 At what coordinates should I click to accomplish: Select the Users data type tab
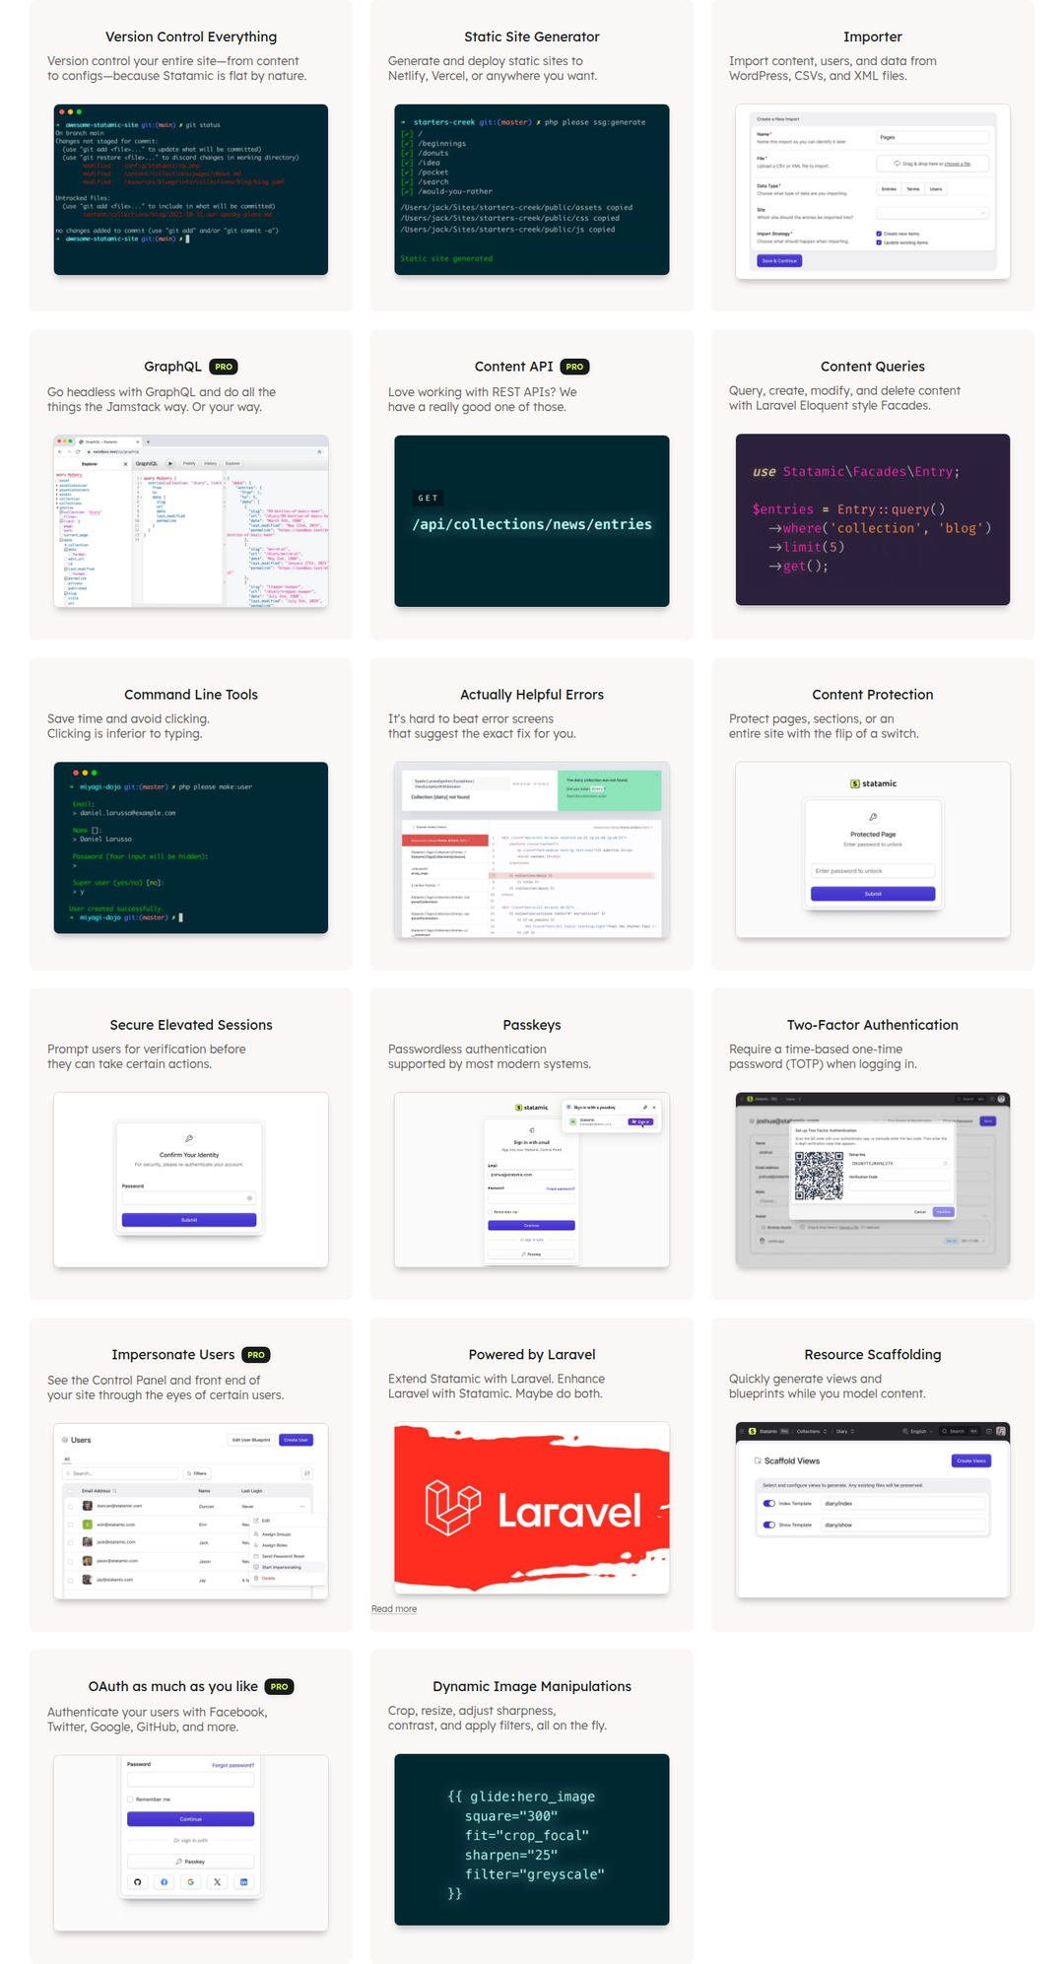click(936, 188)
